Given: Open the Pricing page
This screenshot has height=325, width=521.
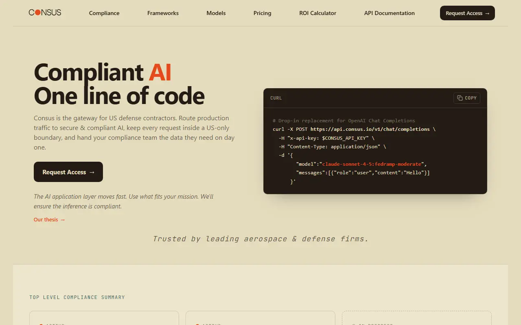Looking at the screenshot, I should 263,13.
